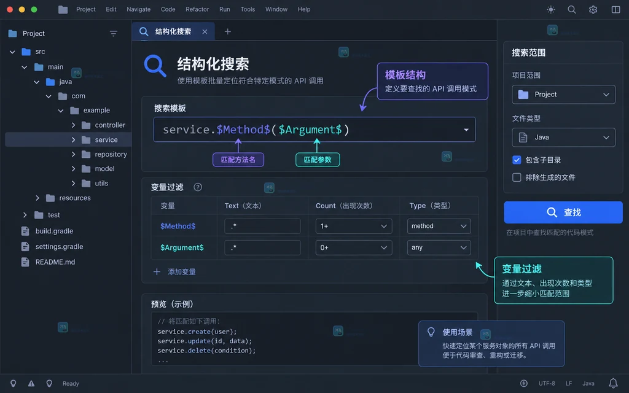Select the service folder in tree
This screenshot has height=393, width=629.
point(68,139)
